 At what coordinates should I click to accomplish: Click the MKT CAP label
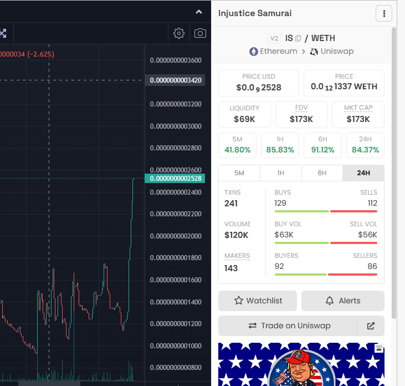(x=358, y=108)
